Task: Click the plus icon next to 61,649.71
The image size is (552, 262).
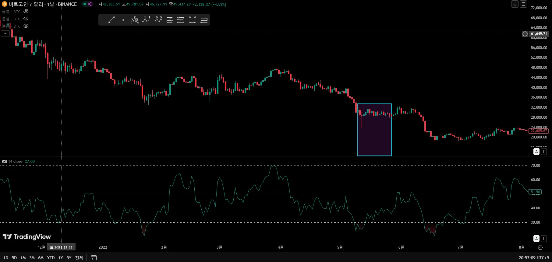Action: 525,34
